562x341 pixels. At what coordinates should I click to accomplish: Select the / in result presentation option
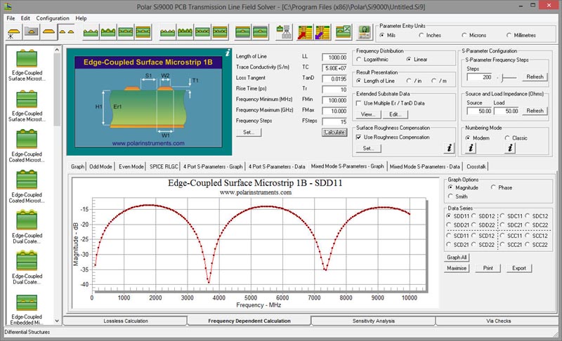coord(414,81)
